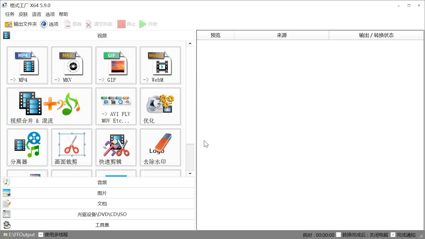Click the 移除 remove toolbar icon
The image size is (425, 239).
click(67, 24)
